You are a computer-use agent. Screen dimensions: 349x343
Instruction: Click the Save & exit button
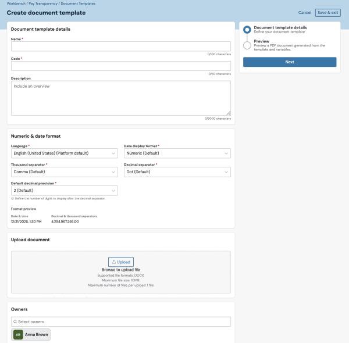[327, 13]
